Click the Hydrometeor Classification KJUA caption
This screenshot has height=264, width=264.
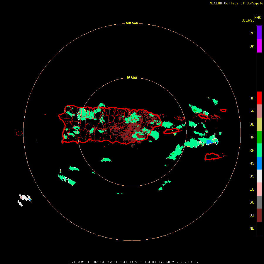pos(133,262)
